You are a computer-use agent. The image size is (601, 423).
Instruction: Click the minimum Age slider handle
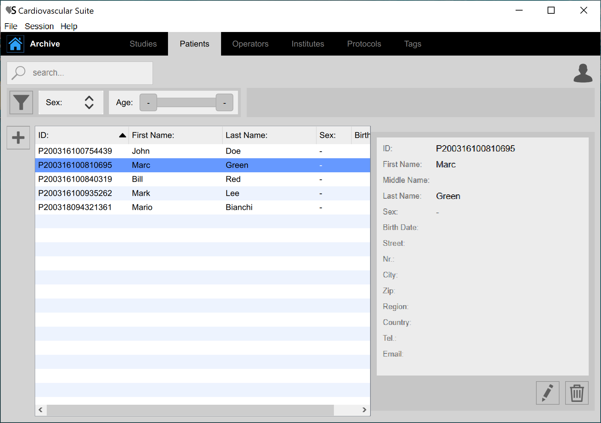coord(148,103)
